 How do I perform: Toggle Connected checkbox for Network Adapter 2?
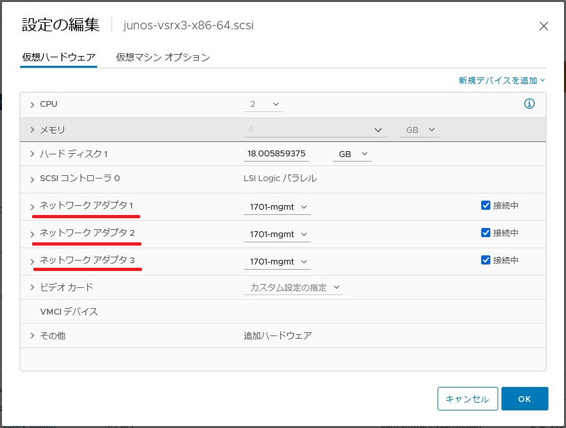[485, 233]
